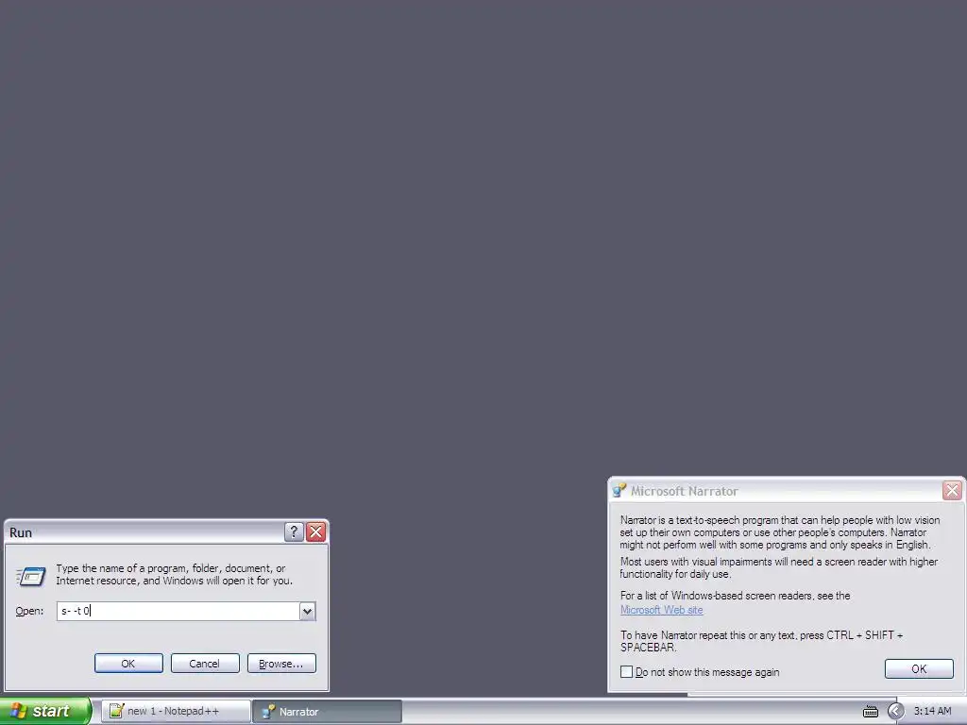Click Cancel in the Run dialog
This screenshot has width=967, height=725.
[x=205, y=664]
